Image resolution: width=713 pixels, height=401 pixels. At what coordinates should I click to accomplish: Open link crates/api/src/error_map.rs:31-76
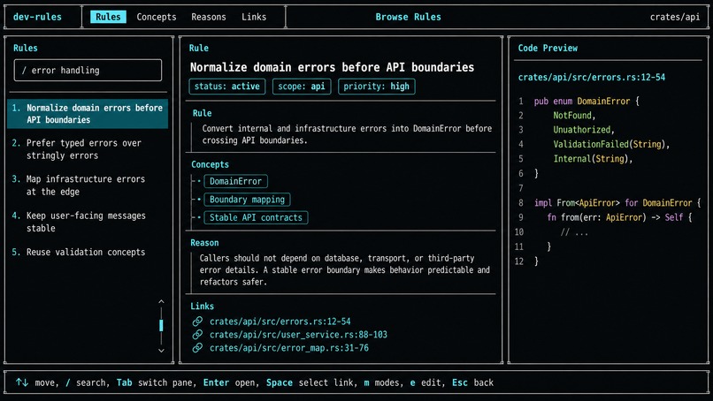pos(289,348)
